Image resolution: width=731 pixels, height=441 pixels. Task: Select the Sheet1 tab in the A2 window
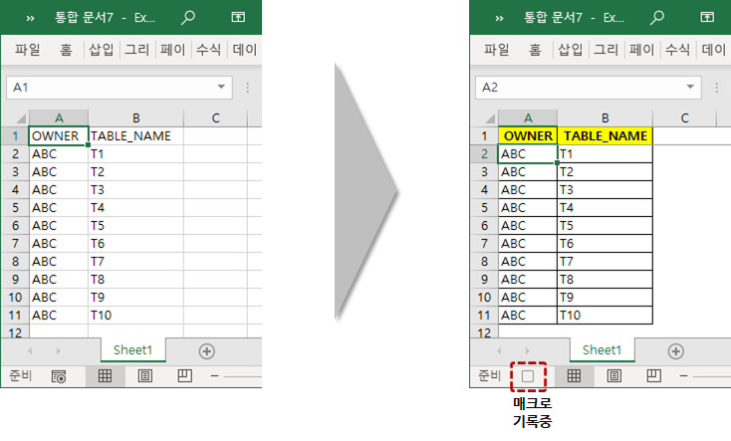pyautogui.click(x=602, y=350)
